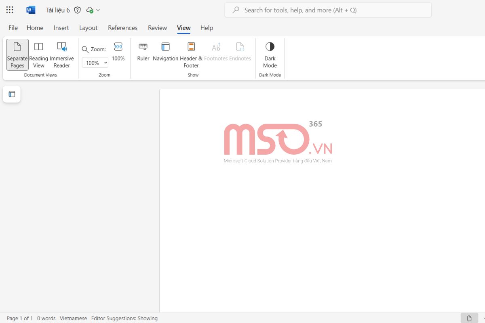The height and width of the screenshot is (323, 485).
Task: Launch Immersive Reader
Action: tap(62, 55)
